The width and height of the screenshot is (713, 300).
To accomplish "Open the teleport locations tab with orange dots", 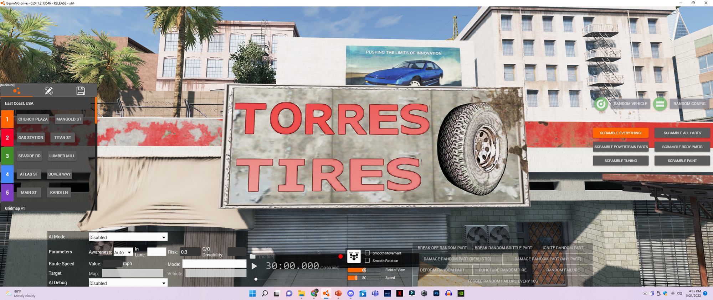I will 16,91.
